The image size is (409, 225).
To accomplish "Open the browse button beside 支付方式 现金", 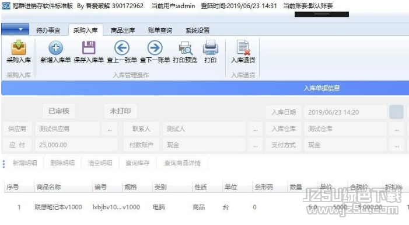I will (397, 145).
